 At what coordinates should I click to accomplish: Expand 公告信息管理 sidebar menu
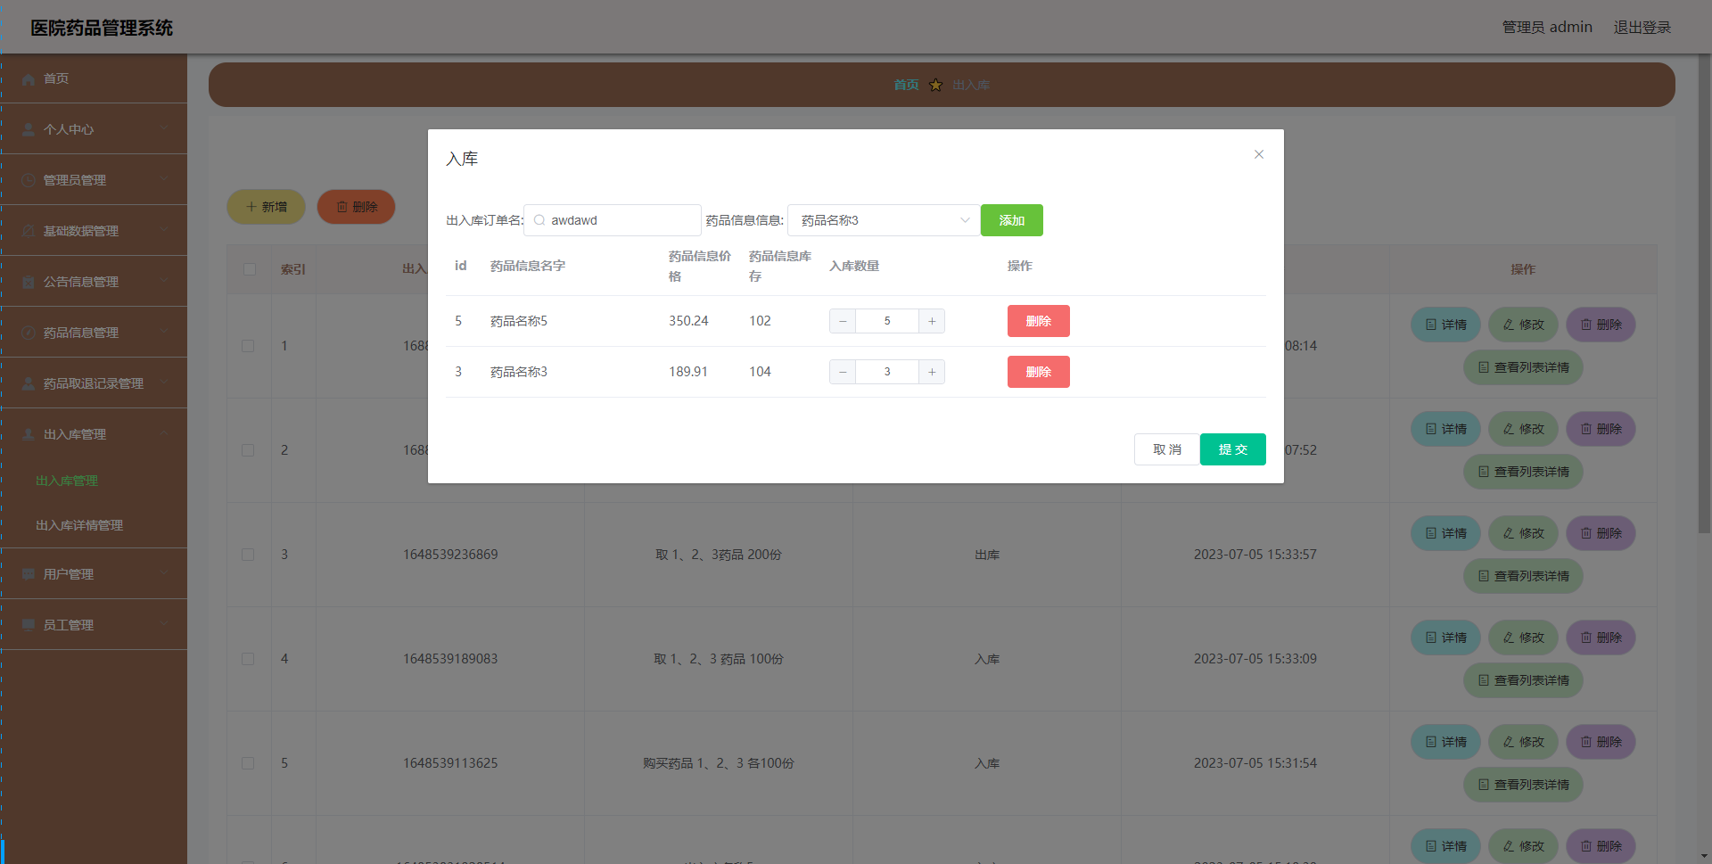click(94, 282)
